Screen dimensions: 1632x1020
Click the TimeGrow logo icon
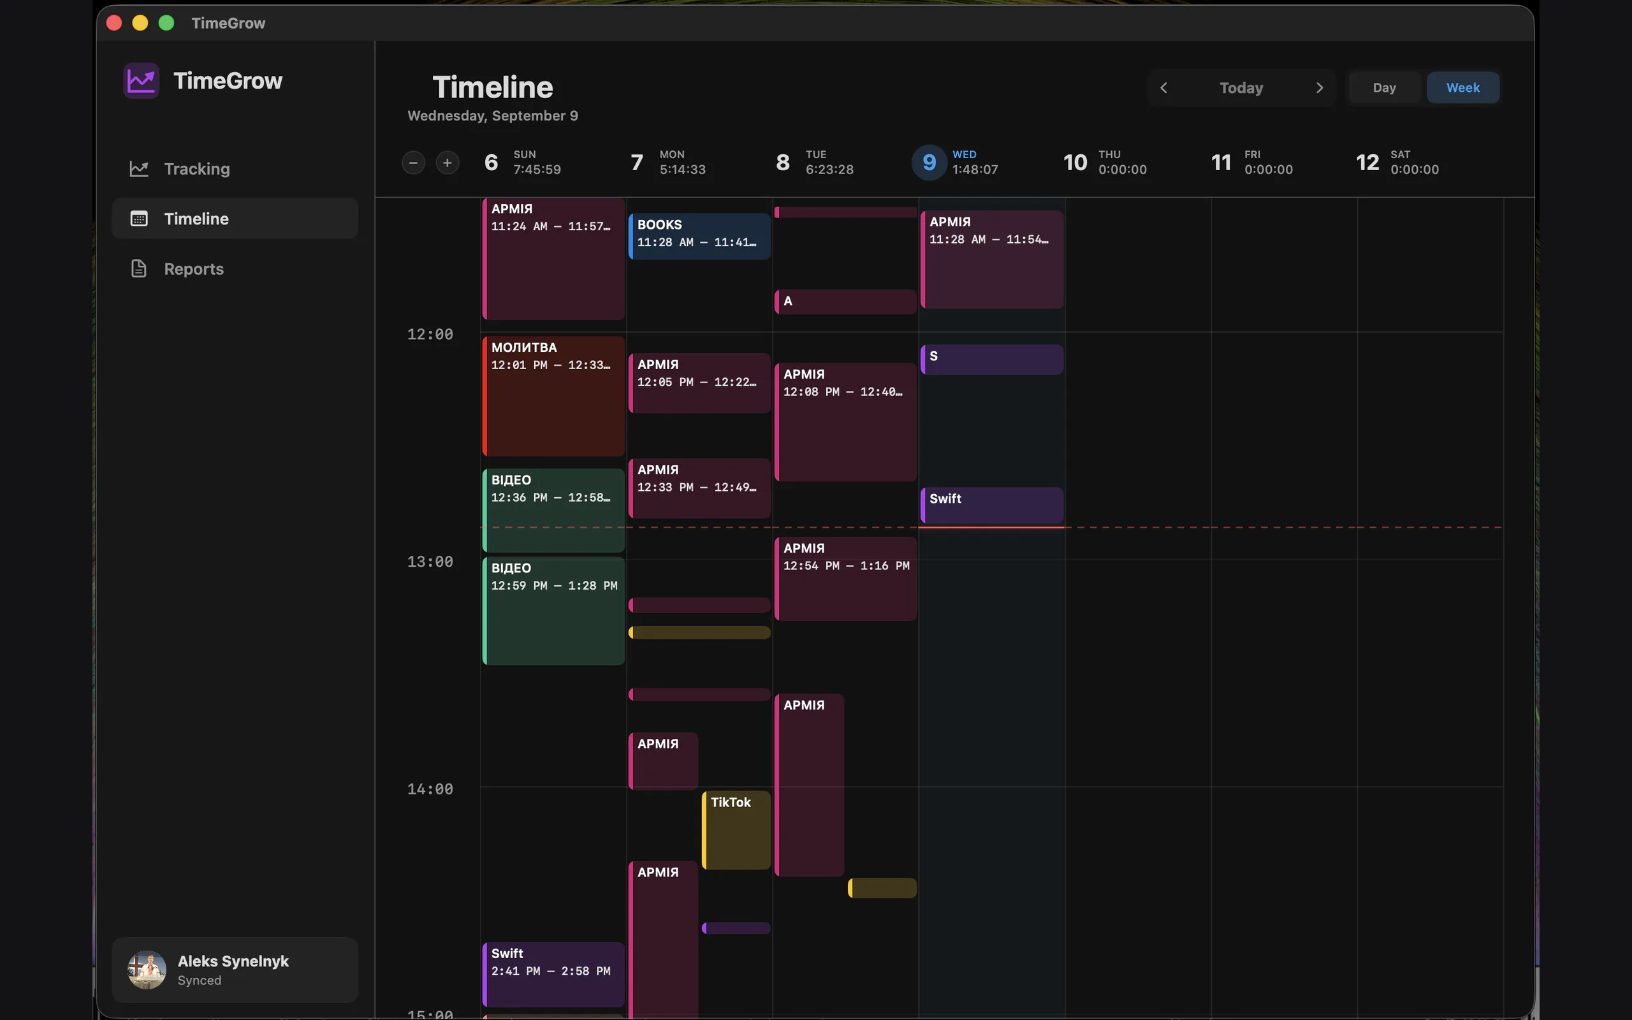point(141,81)
